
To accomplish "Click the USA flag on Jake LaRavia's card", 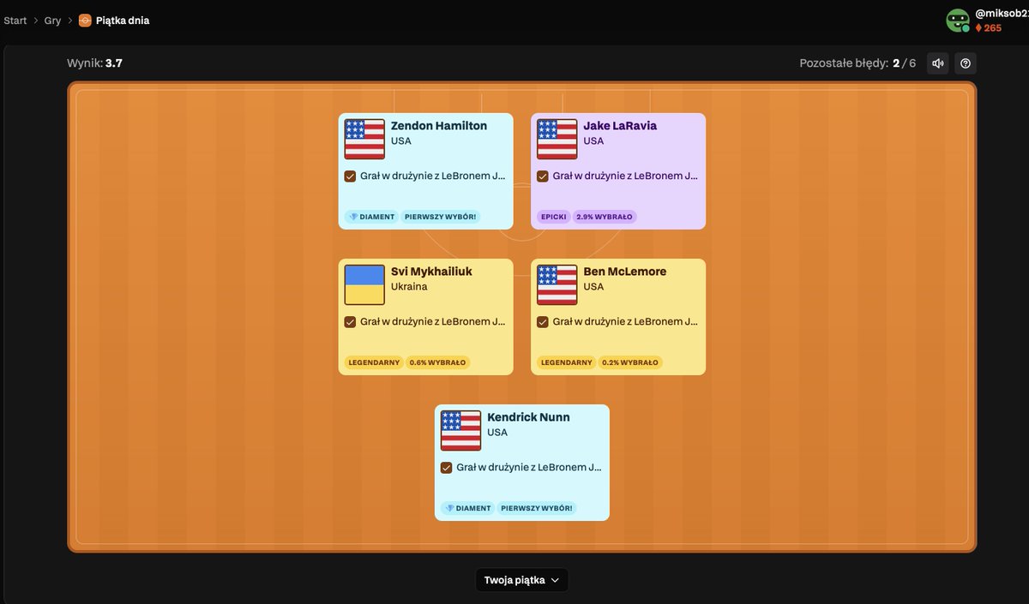I will 557,139.
